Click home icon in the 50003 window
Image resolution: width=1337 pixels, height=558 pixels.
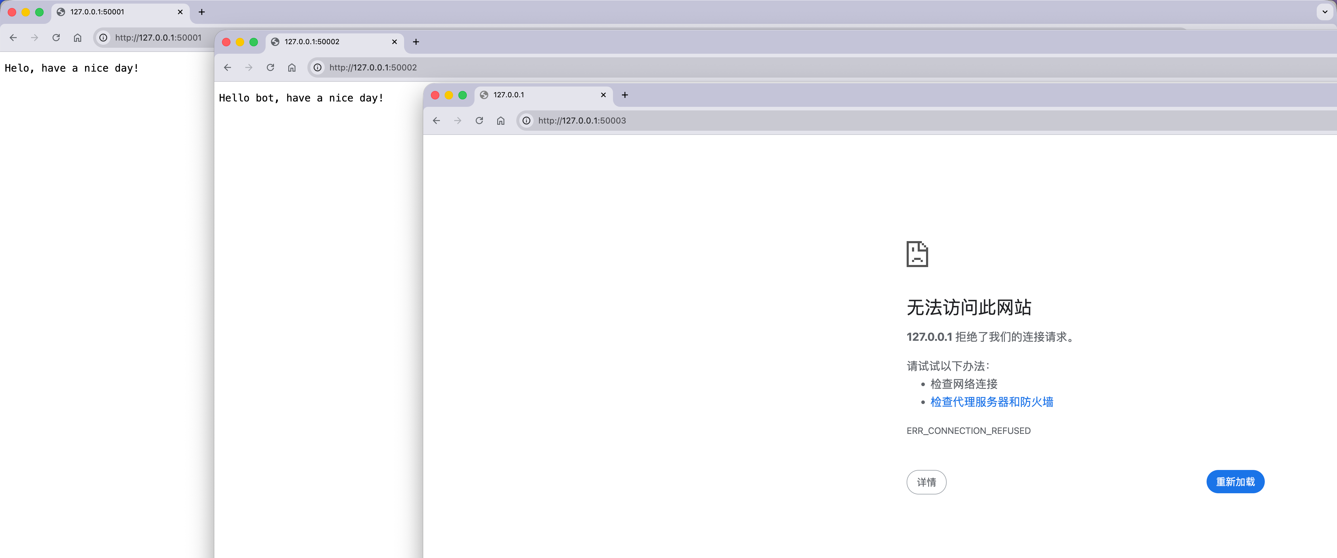[x=500, y=121]
